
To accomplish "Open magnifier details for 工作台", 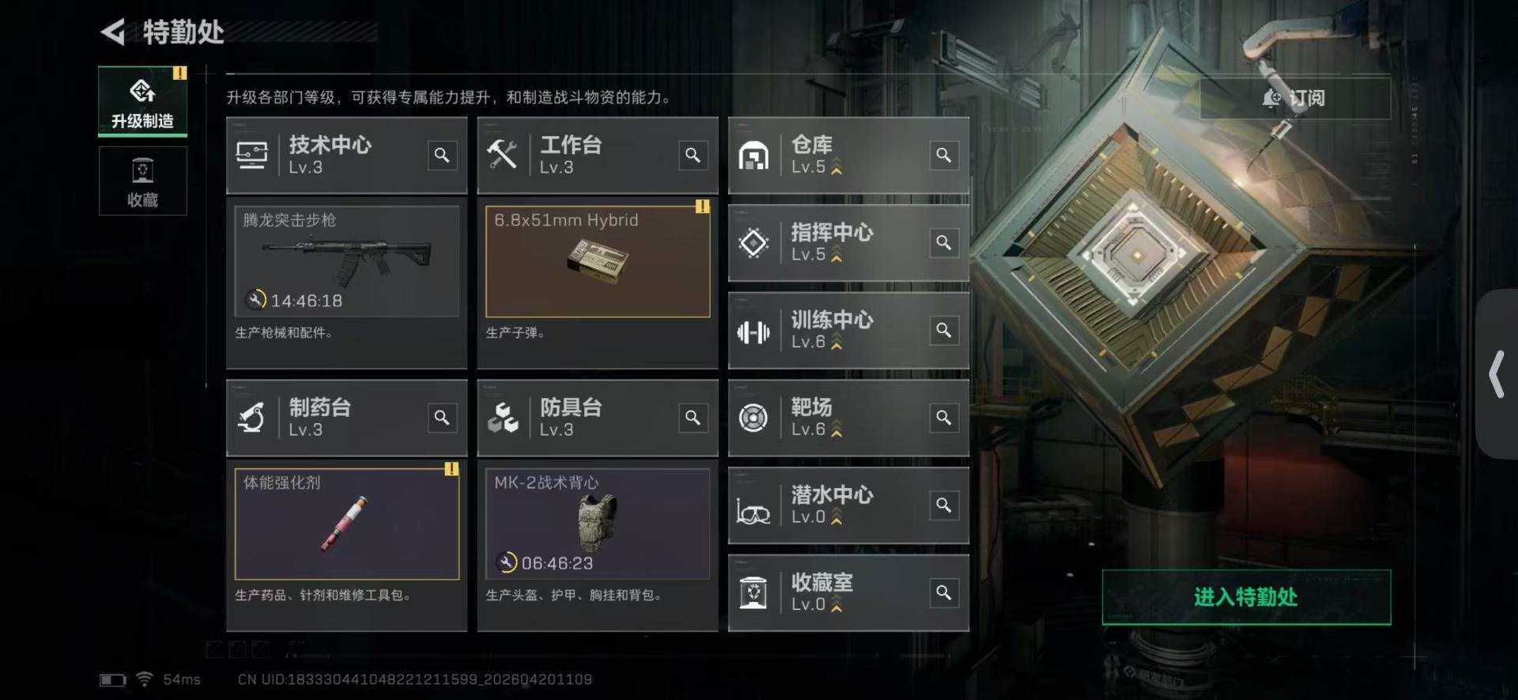I will 693,155.
